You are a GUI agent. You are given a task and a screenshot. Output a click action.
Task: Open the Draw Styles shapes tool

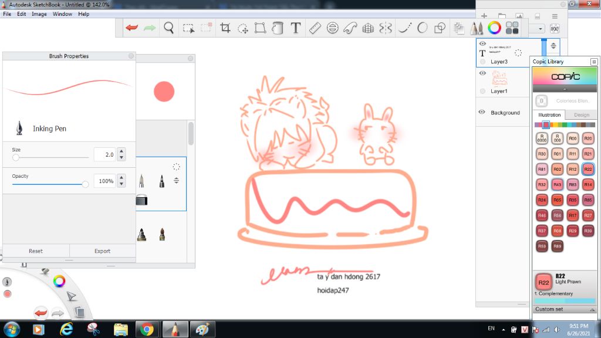pos(440,28)
